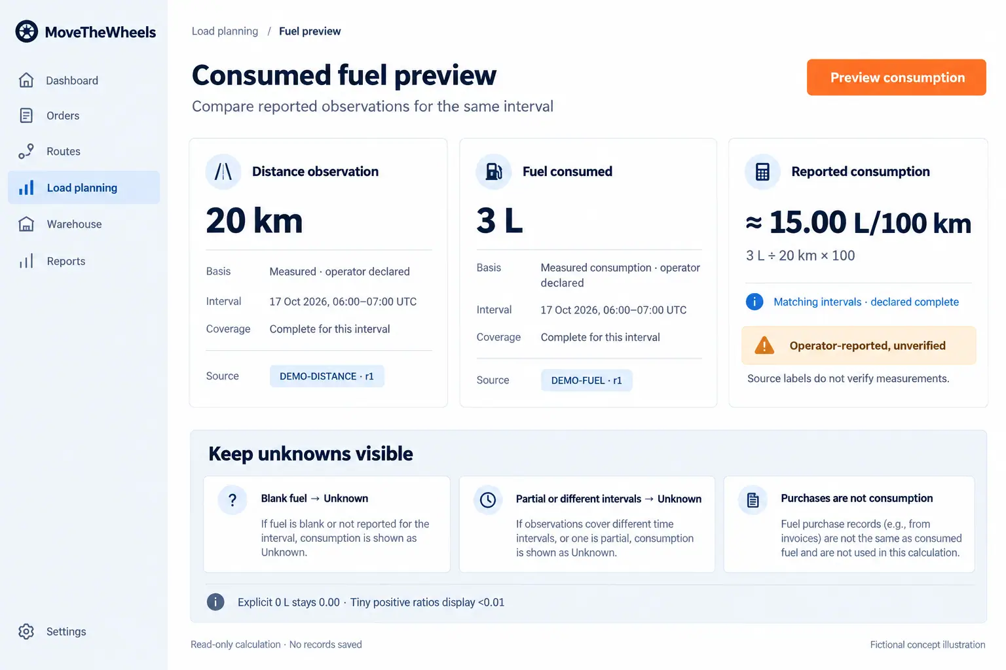Click the calculator icon beside Reported consumption

pos(762,171)
